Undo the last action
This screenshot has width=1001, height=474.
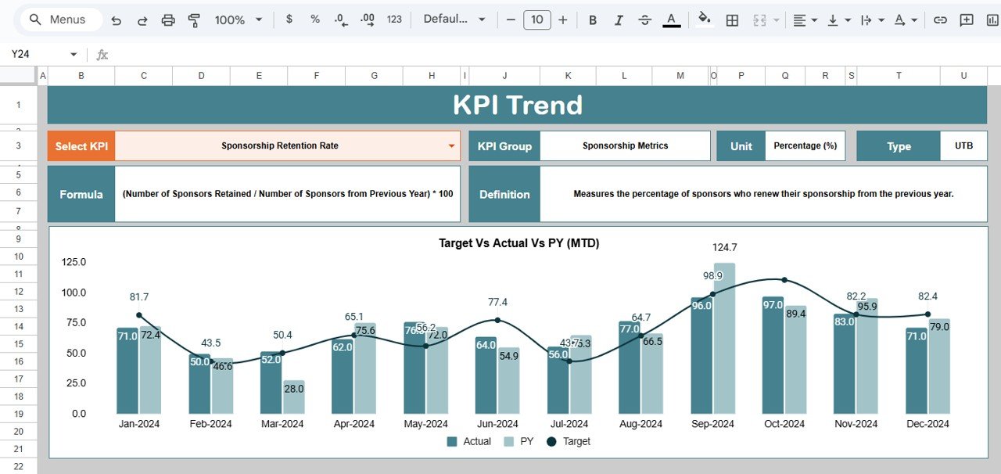(116, 20)
